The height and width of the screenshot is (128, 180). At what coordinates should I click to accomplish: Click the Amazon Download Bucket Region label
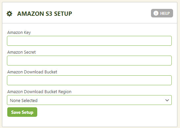pyautogui.click(x=39, y=92)
